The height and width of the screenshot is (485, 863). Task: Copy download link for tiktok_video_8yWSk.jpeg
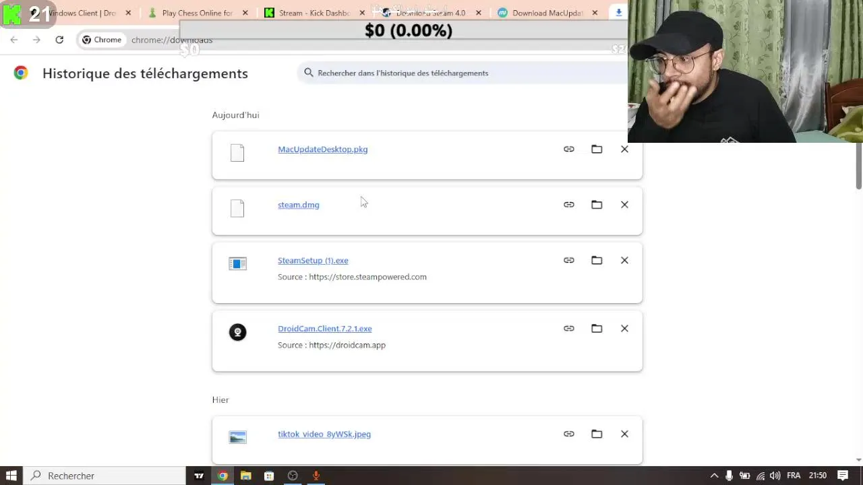pyautogui.click(x=569, y=434)
